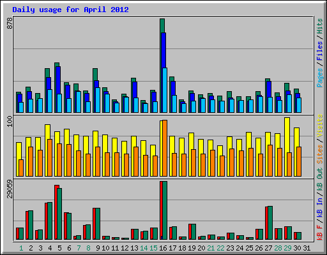Click day label '2' on the x-axis
Viewport: 327px width, 255px height.
[31, 248]
